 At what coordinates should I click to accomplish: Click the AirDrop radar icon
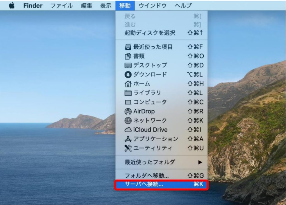click(x=128, y=111)
